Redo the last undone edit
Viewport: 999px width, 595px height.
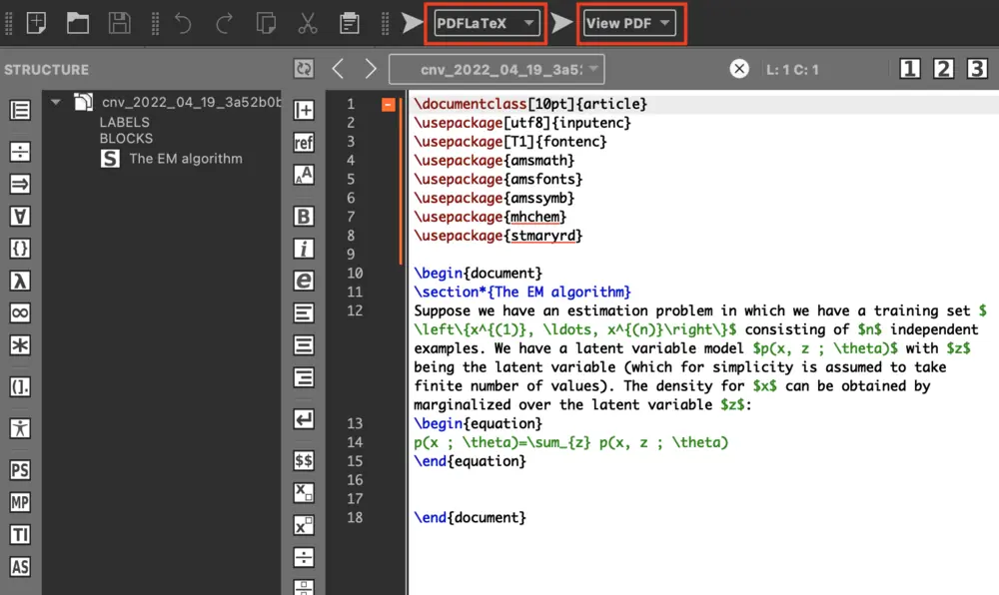[x=224, y=24]
